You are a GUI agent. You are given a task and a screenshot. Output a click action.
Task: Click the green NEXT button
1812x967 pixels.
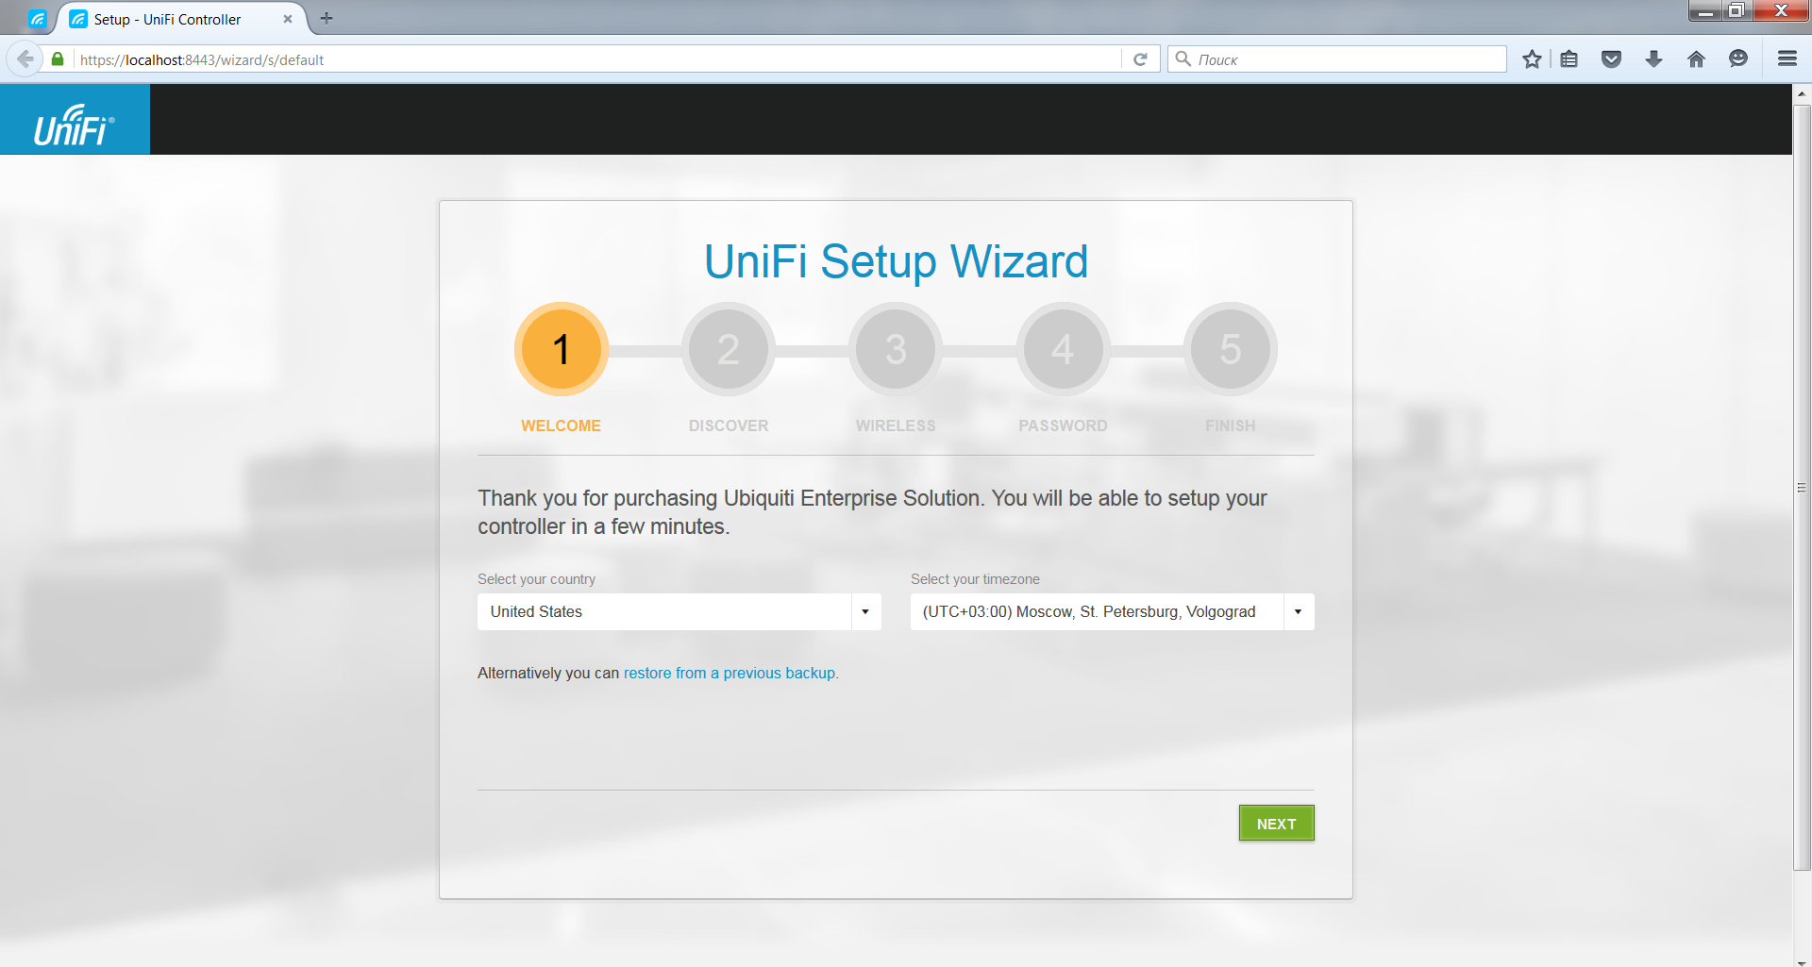(x=1276, y=824)
